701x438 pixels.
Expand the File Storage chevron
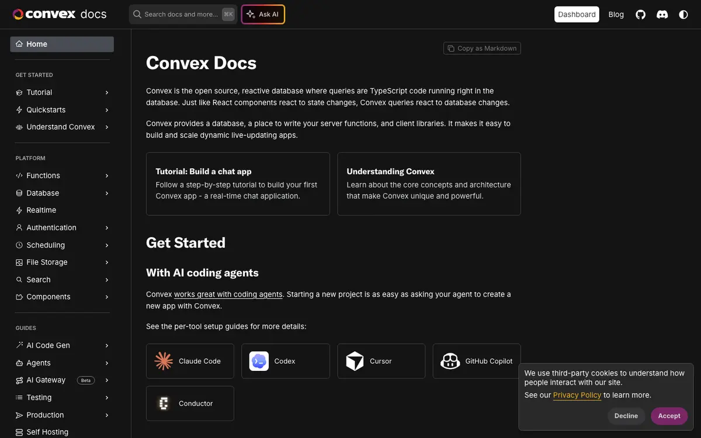click(107, 262)
